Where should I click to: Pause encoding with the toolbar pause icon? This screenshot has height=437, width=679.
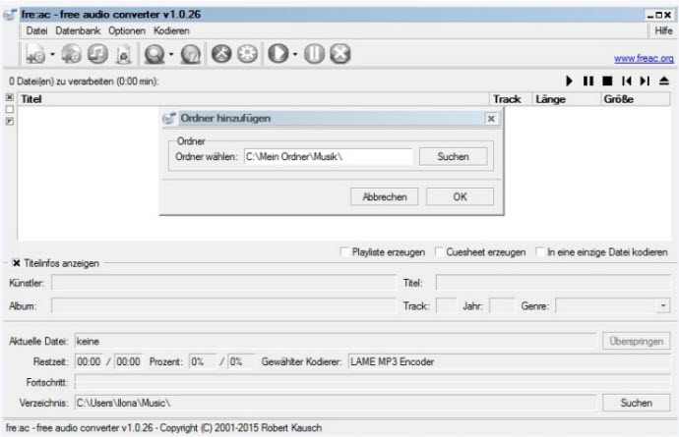[314, 54]
